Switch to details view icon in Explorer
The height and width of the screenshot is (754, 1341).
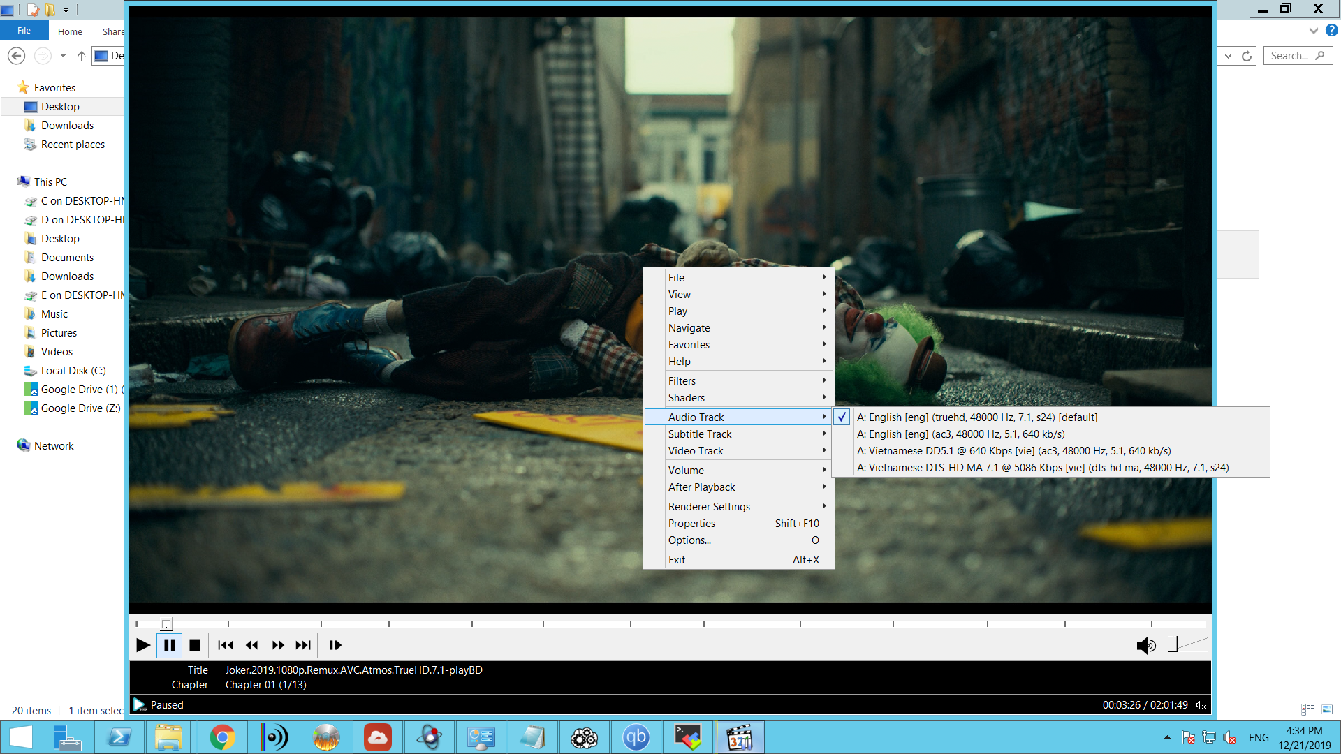click(1308, 710)
